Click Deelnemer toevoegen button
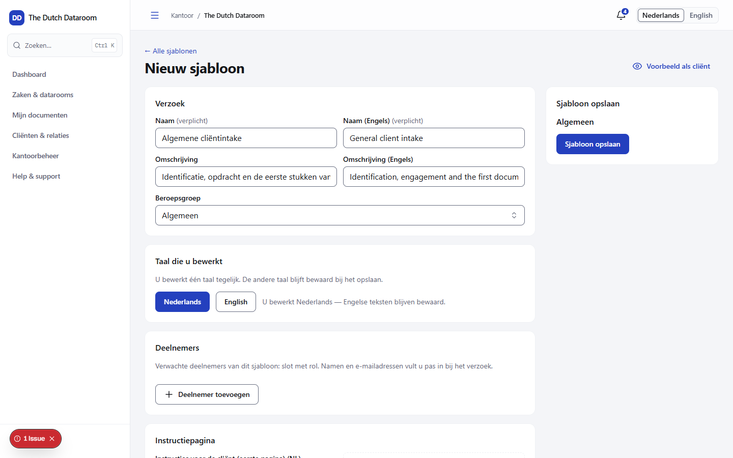The image size is (733, 458). (x=207, y=394)
